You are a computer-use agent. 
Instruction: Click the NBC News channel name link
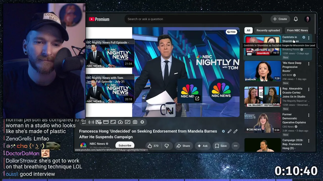97,144
